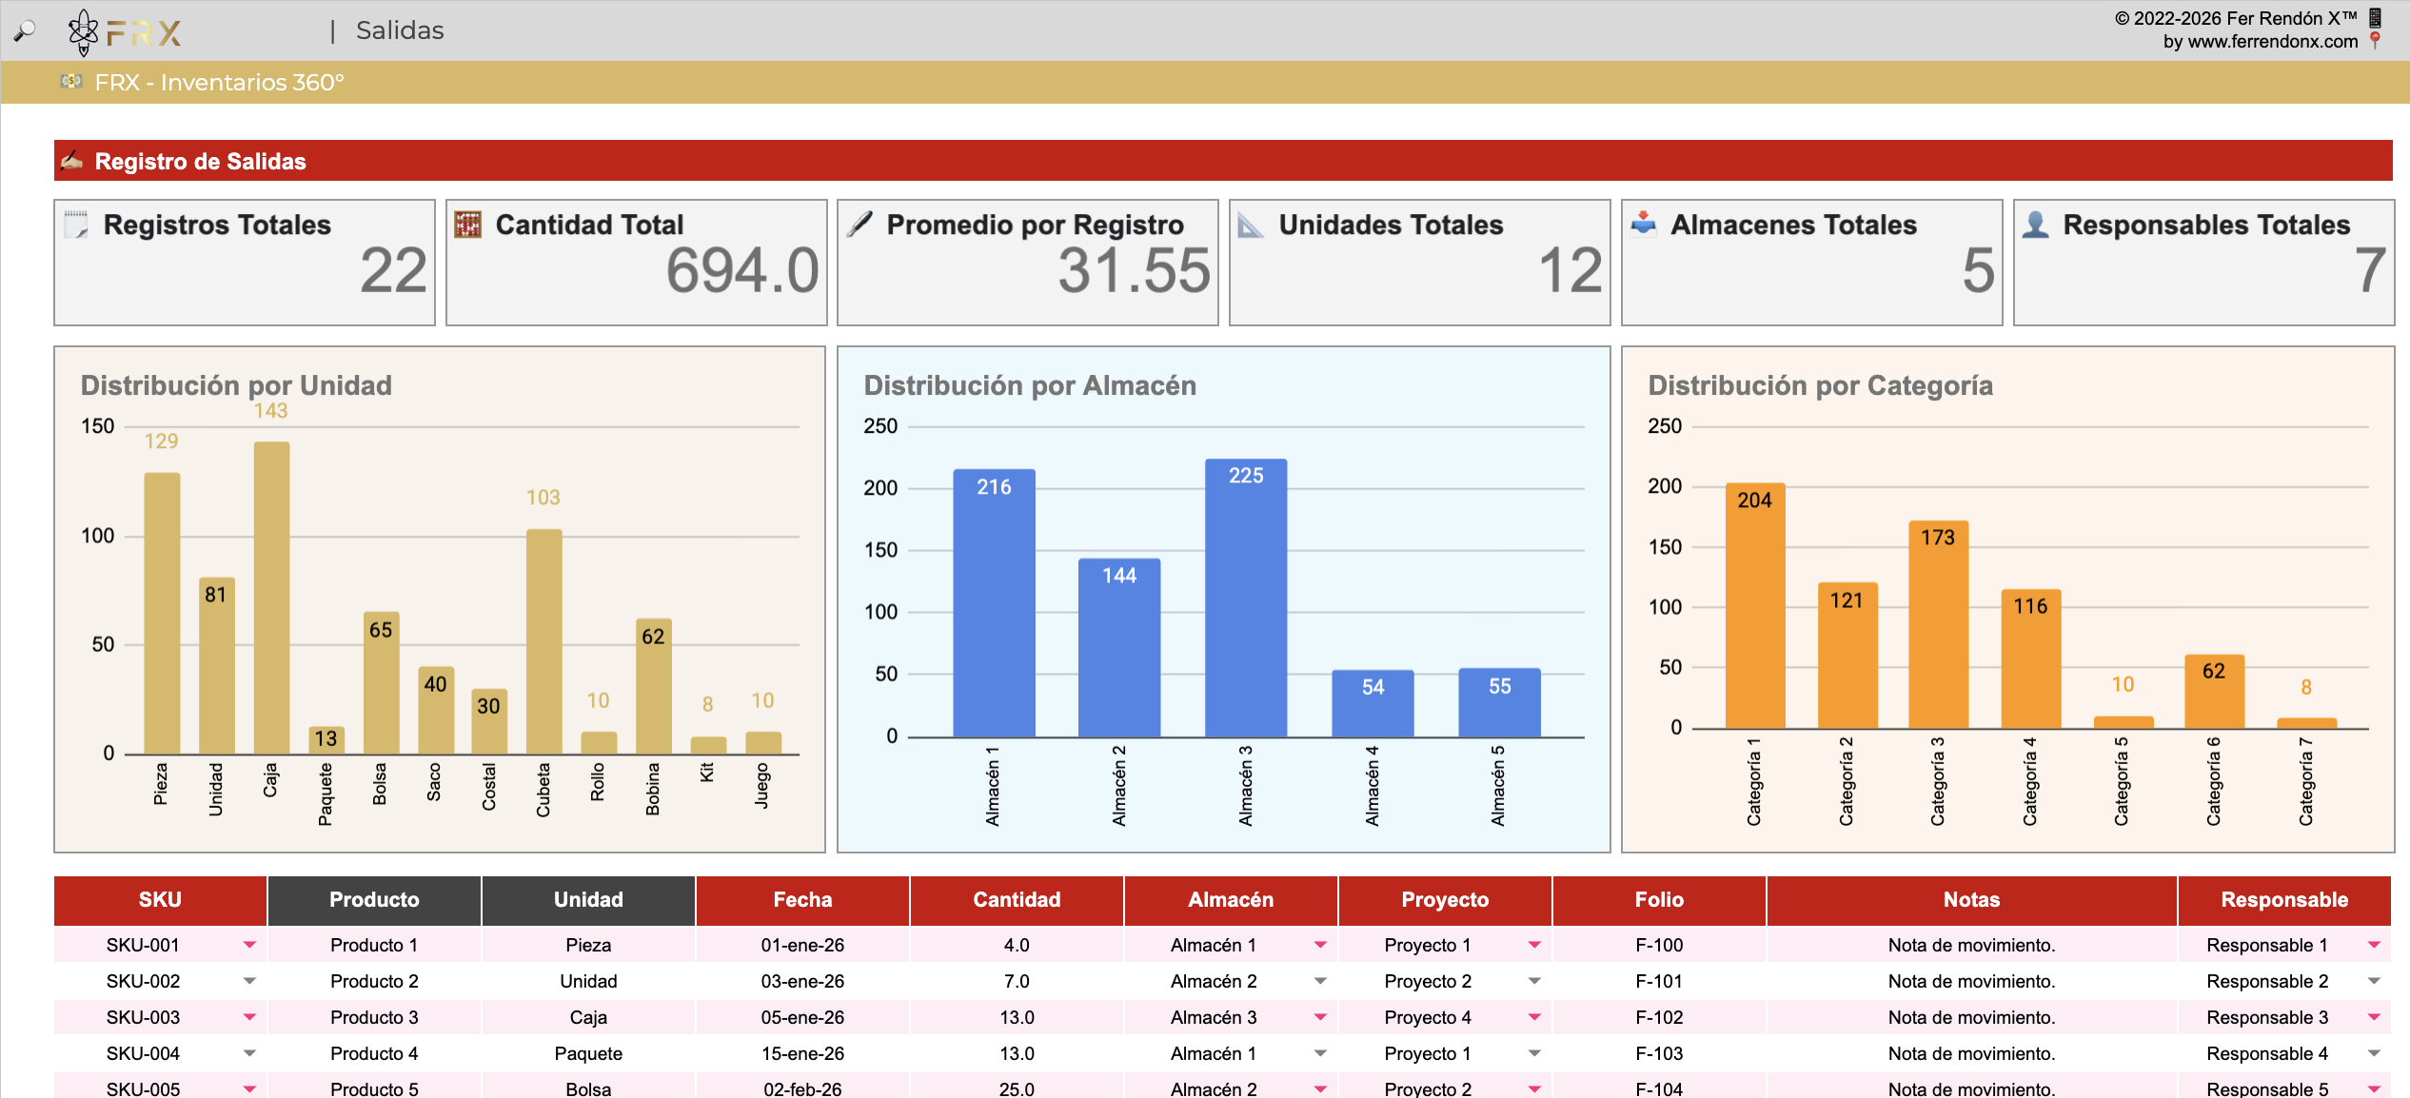Click the writing hand icon in Registro de Salidas
Viewport: 2410px width, 1098px height.
point(72,161)
